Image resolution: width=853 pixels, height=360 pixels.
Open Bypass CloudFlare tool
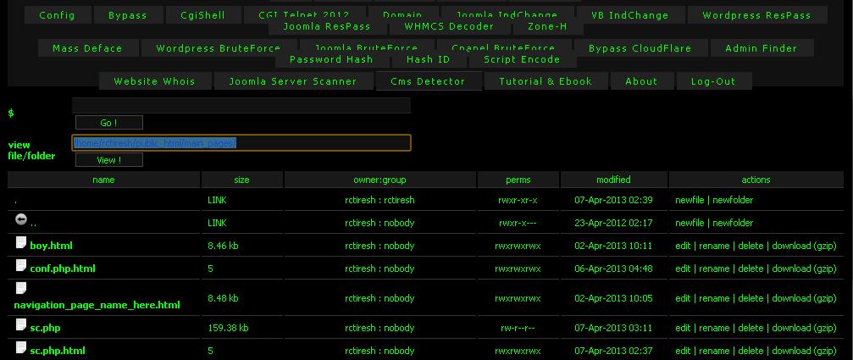[640, 48]
